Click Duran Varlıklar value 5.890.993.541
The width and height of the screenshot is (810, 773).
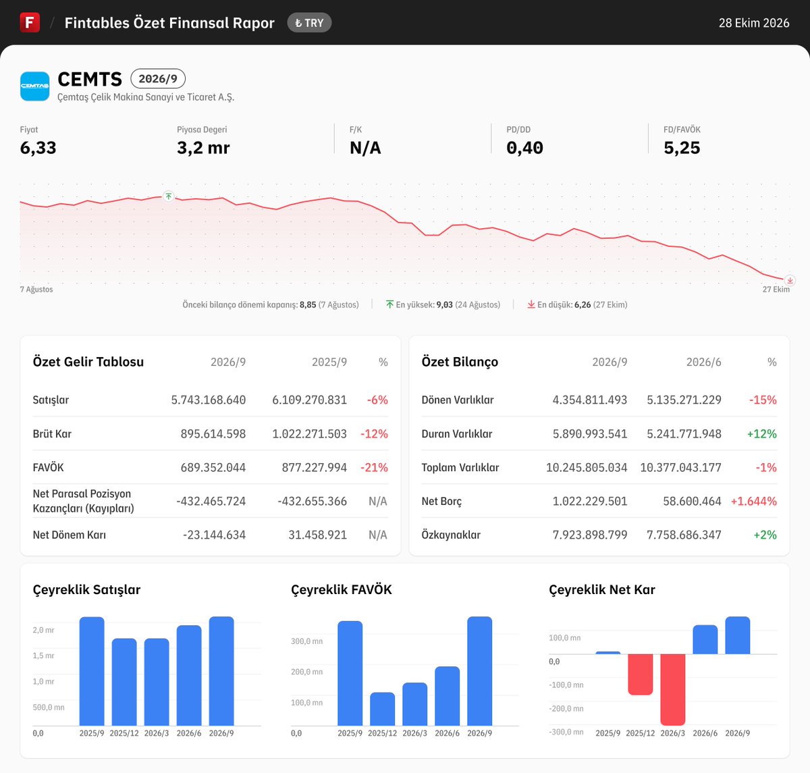click(x=590, y=433)
